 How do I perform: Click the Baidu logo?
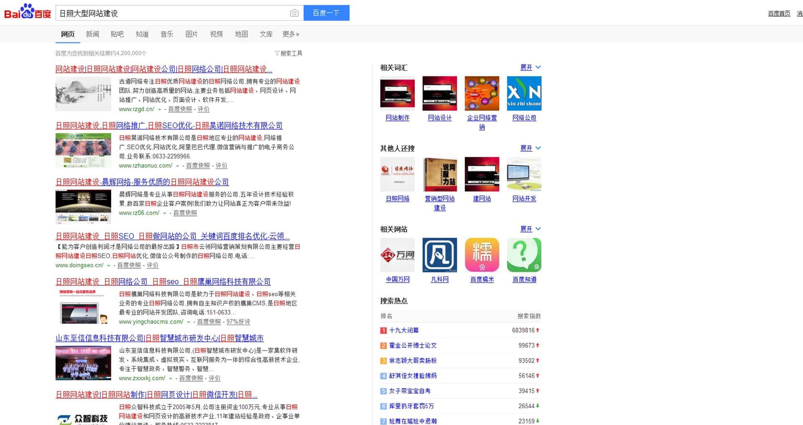(28, 12)
